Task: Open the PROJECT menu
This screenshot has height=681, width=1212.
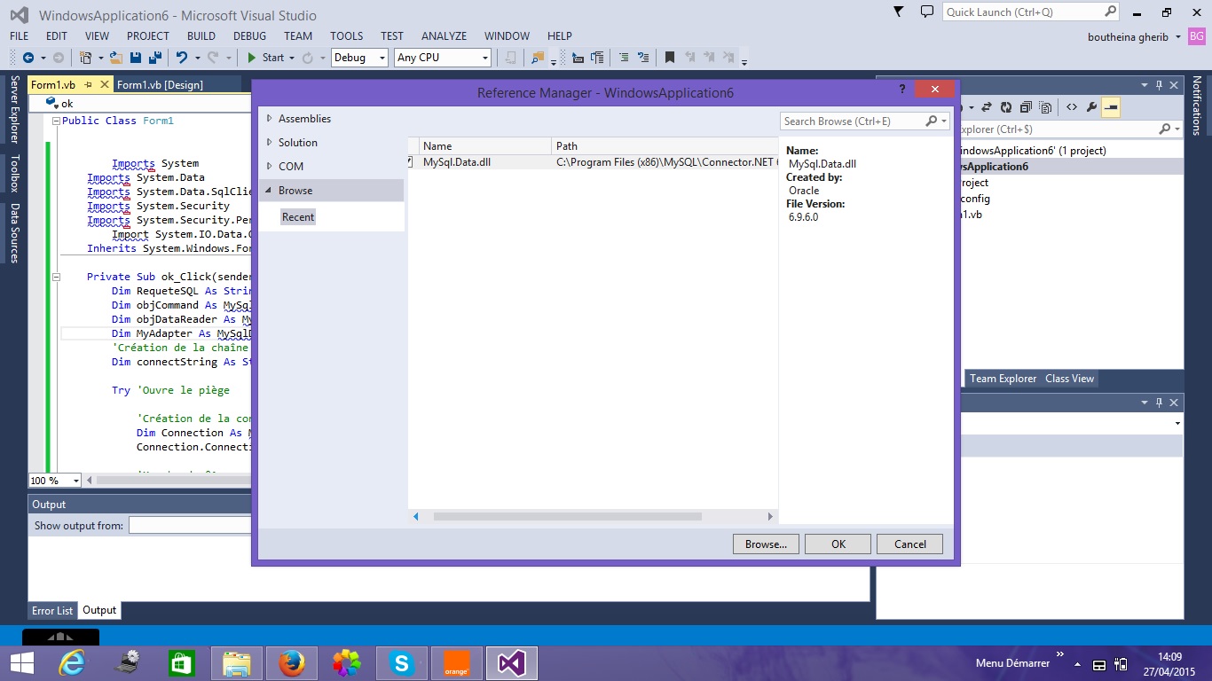Action: tap(147, 36)
